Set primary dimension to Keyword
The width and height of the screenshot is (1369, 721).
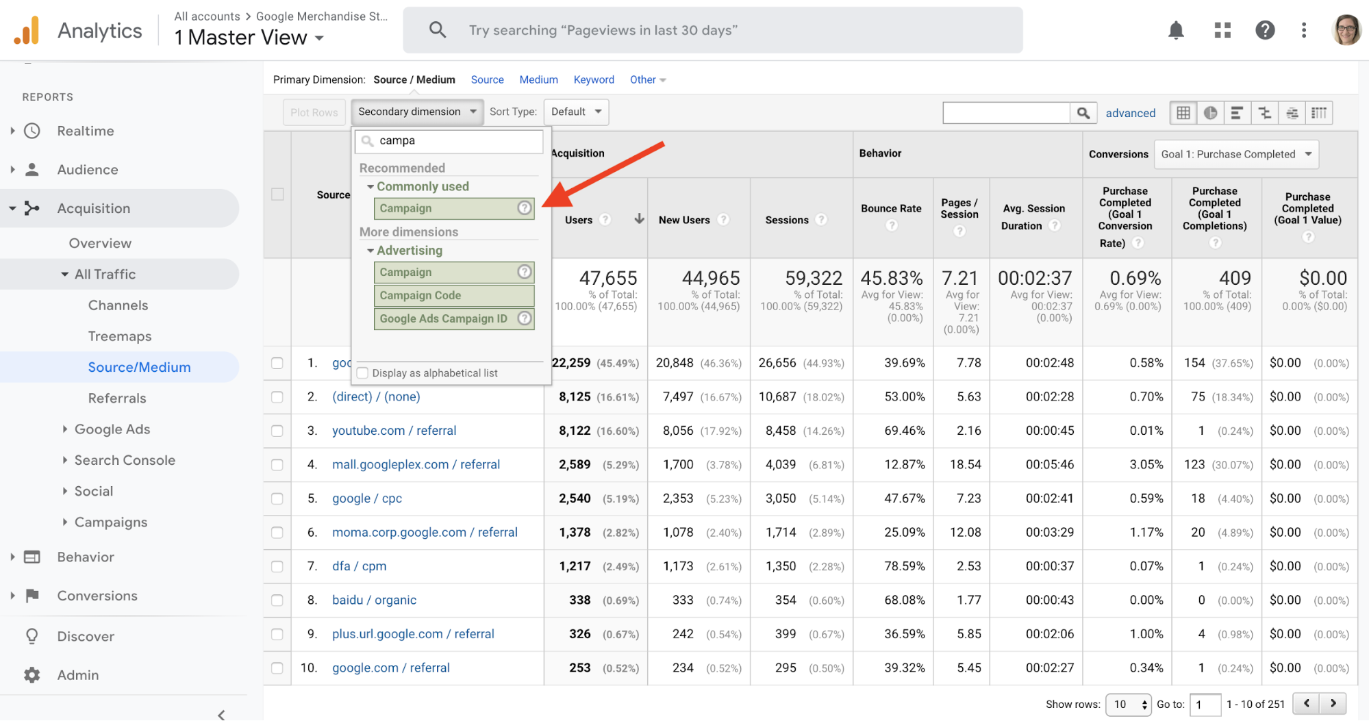tap(594, 79)
